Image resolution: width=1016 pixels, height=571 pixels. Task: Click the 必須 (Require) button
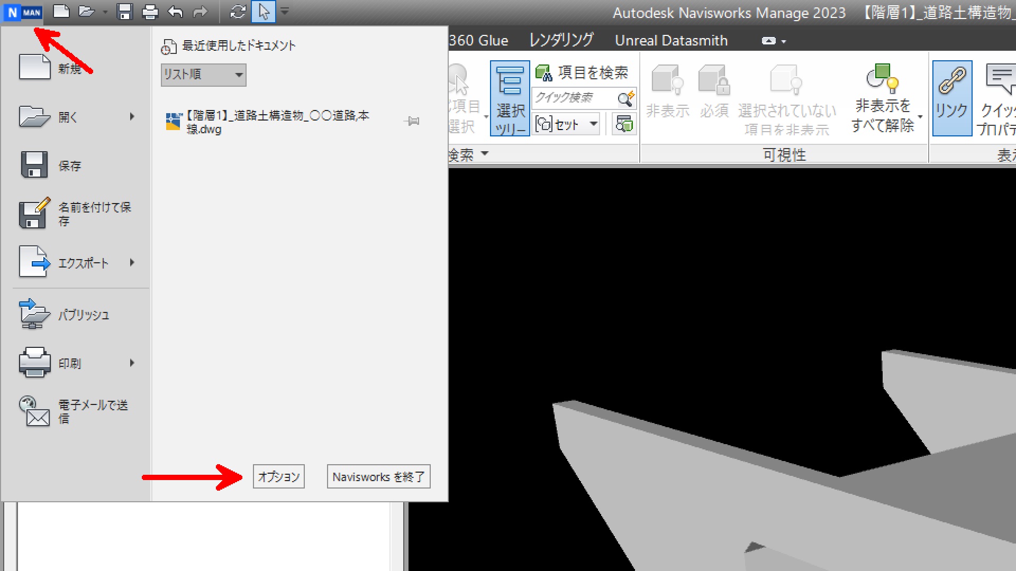point(714,91)
